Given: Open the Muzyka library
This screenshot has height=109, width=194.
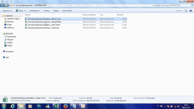Looking at the screenshot, I should tap(10, 40).
